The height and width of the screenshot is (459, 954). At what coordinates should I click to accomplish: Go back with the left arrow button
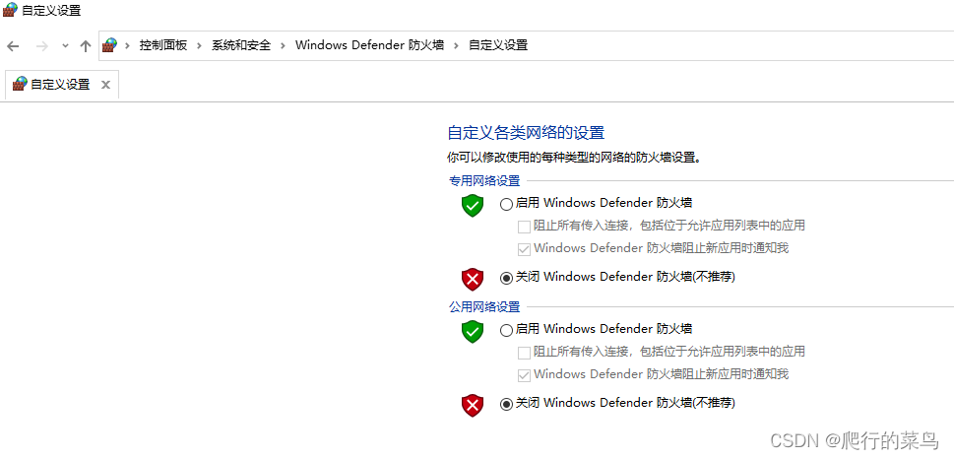coord(13,46)
